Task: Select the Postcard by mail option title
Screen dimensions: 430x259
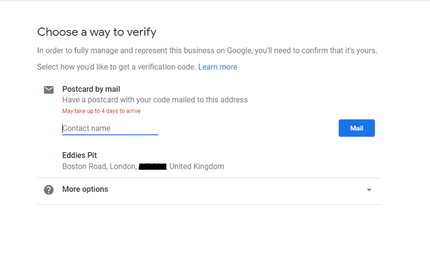Action: (91, 89)
